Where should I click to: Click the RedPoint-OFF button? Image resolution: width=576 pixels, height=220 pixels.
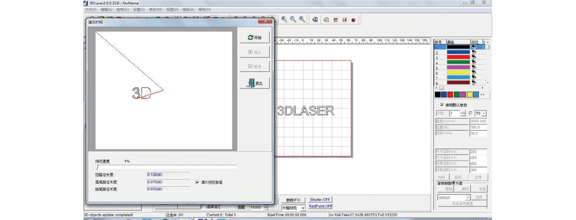coord(320,207)
